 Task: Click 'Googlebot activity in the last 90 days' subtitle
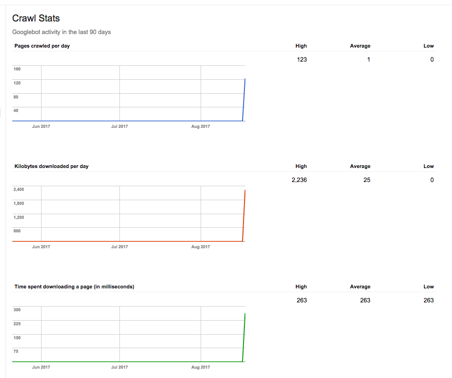(62, 32)
